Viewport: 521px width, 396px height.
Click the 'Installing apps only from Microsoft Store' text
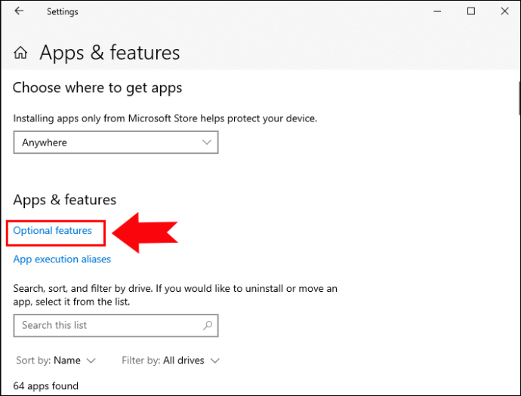click(x=165, y=118)
